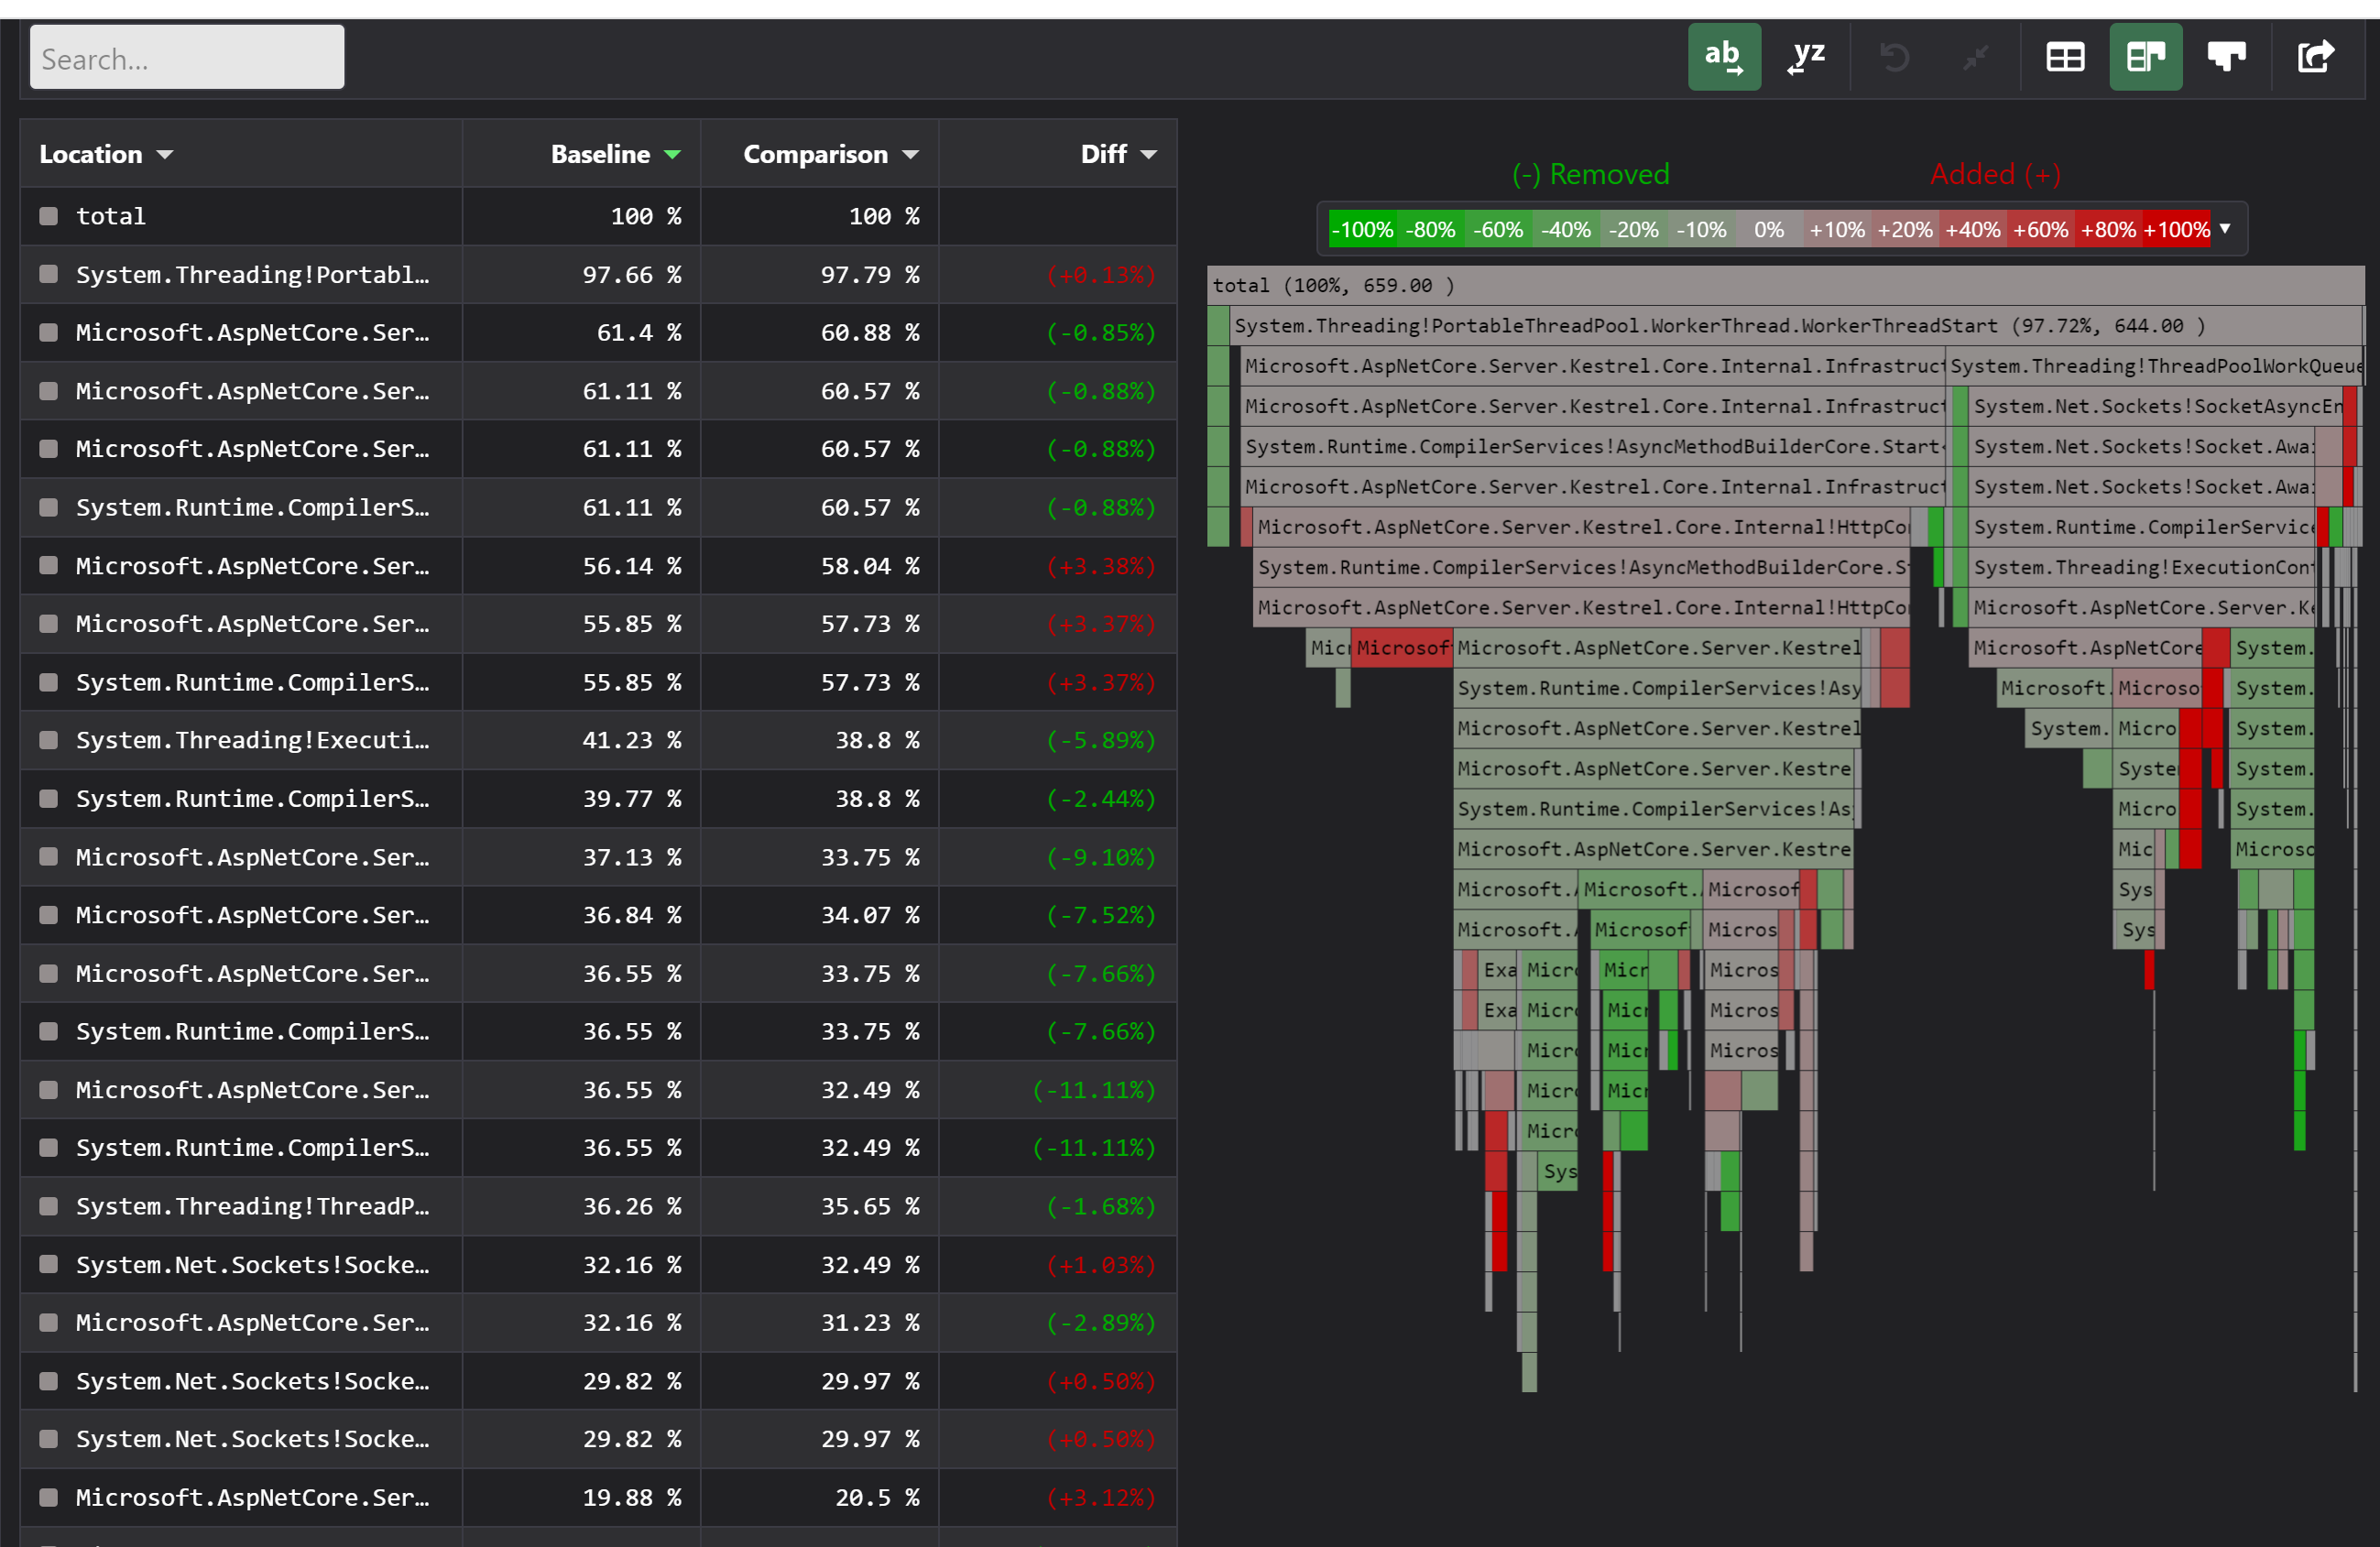Screen dimensions: 2380x1547
Task: Click the export/share icon
Action: coord(2315,57)
